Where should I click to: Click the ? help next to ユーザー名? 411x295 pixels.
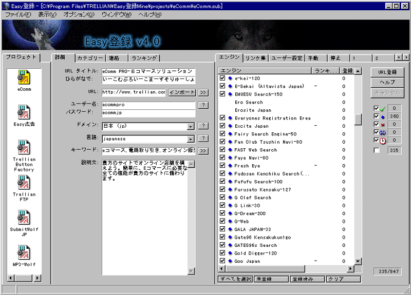coord(203,105)
